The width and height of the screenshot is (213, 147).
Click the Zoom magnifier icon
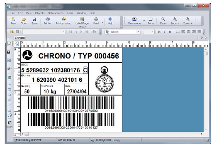(163, 21)
